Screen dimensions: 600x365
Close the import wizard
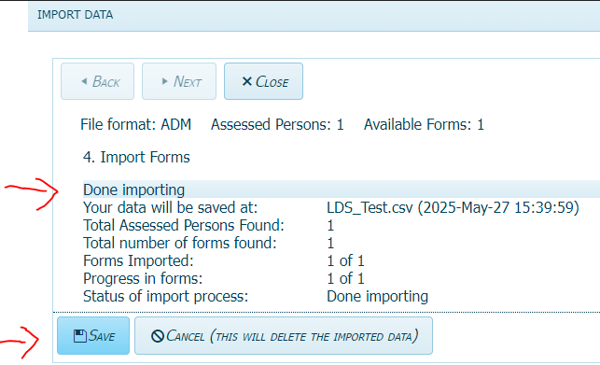[264, 81]
